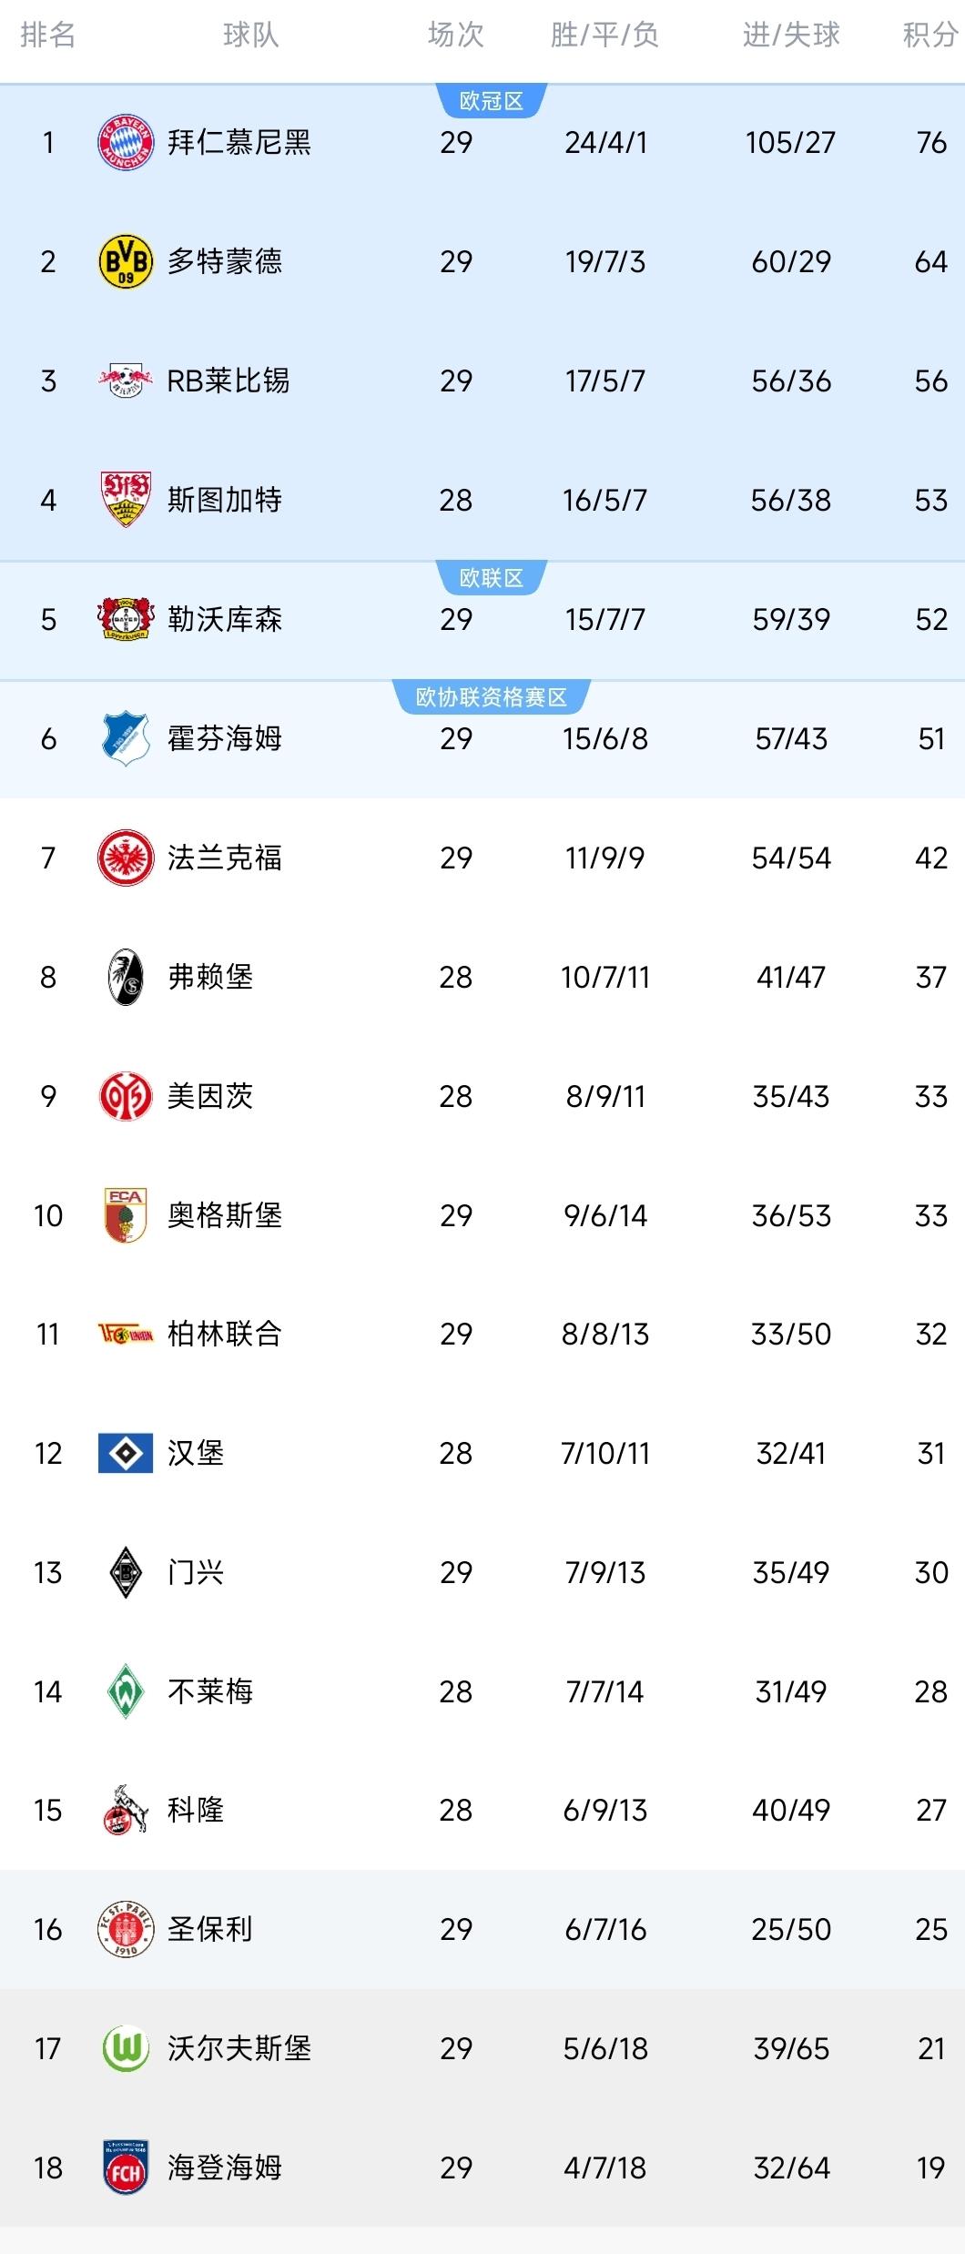Screen dimensions: 965x2254
Task: Tap the Hoffenheim team logo
Action: coord(125,738)
